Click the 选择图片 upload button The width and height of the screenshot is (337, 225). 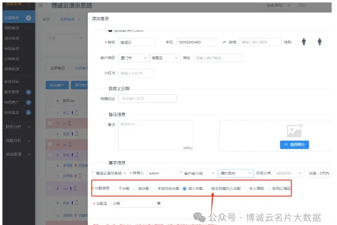point(294,145)
